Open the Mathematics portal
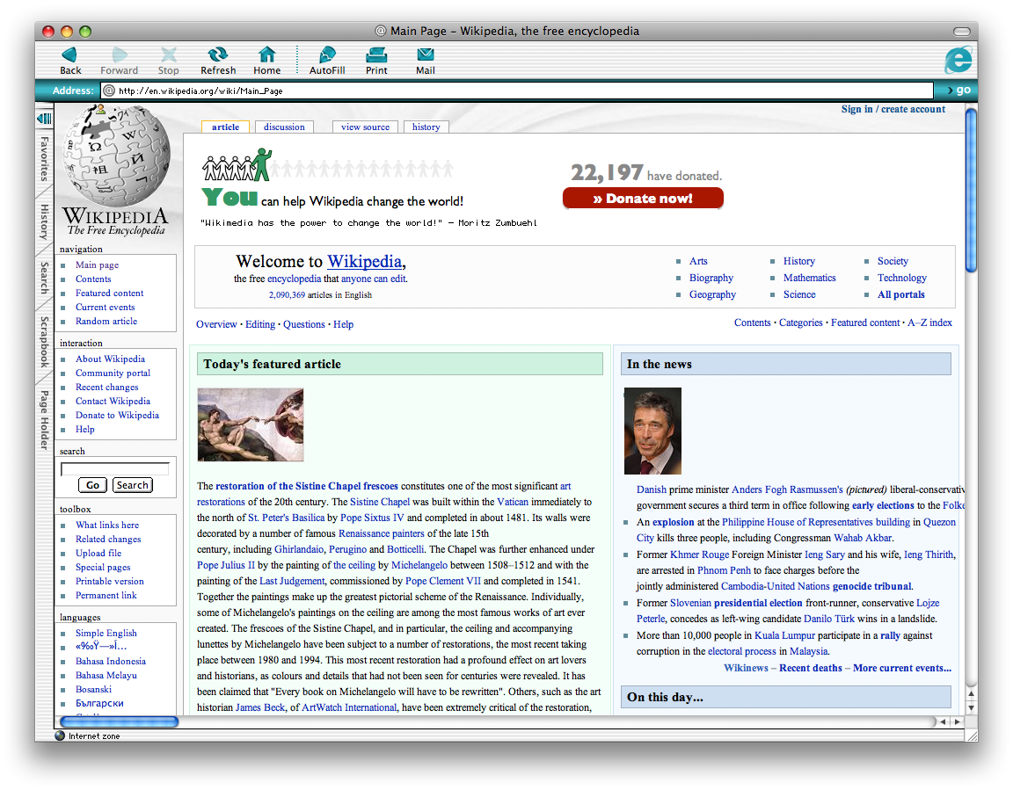 click(x=810, y=278)
